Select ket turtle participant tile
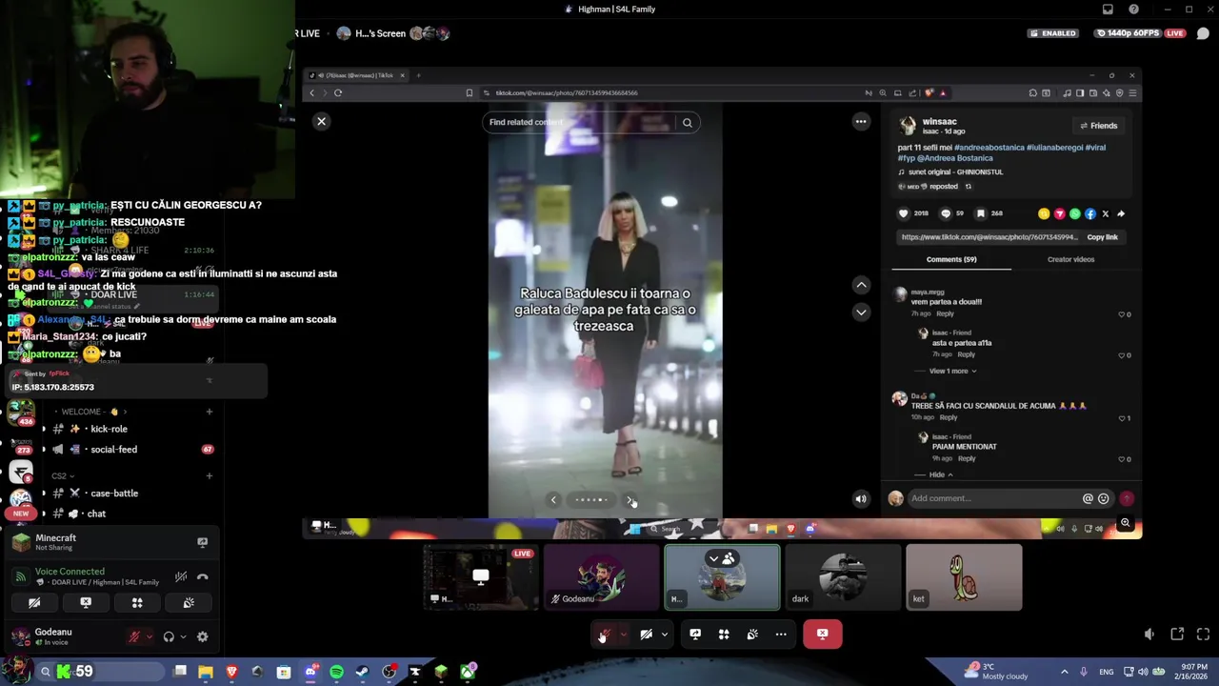The width and height of the screenshot is (1219, 686). click(964, 576)
